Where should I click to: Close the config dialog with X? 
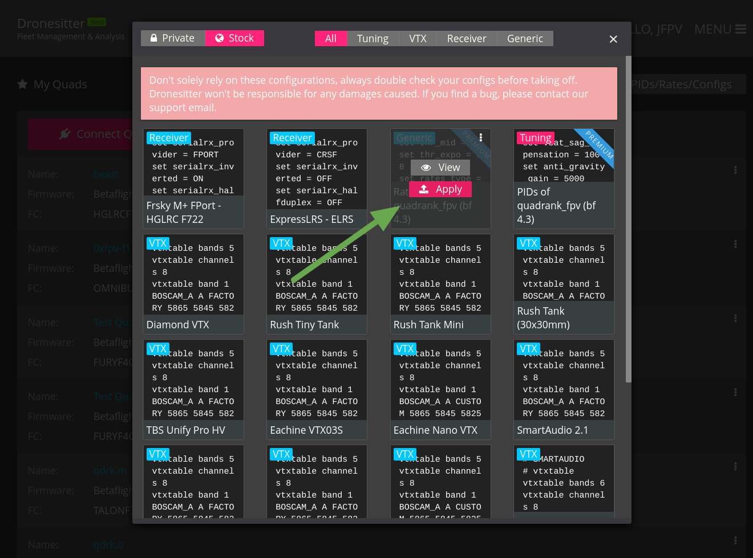(x=613, y=39)
